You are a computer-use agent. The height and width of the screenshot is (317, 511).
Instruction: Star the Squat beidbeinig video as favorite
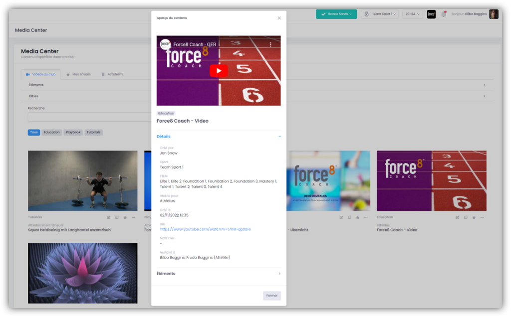pyautogui.click(x=125, y=217)
